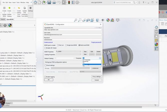Toggle the Enable logging checkbox

click(45, 77)
